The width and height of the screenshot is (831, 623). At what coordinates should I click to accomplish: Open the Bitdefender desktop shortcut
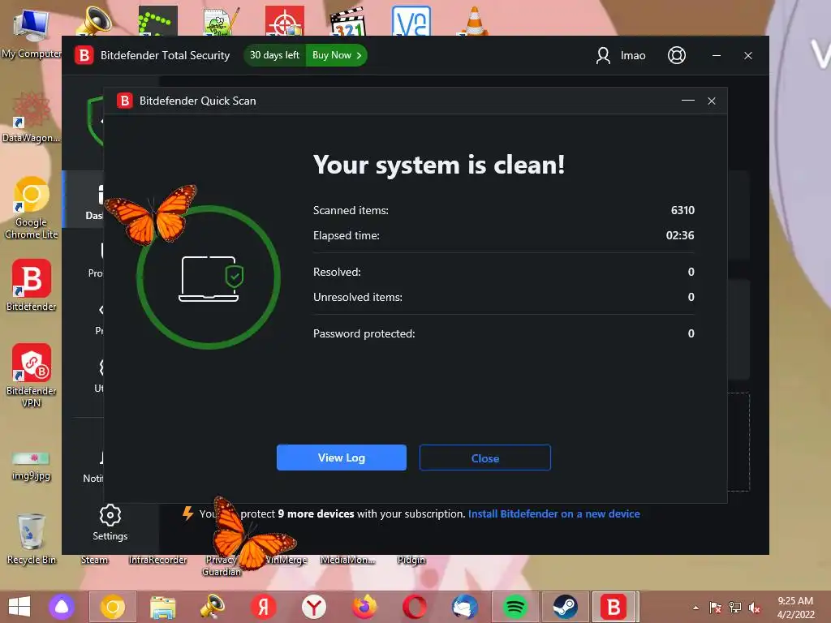[32, 285]
